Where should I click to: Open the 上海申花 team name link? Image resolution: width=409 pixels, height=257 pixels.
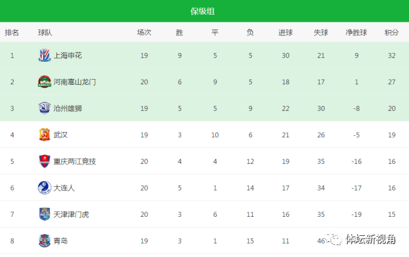(x=68, y=55)
